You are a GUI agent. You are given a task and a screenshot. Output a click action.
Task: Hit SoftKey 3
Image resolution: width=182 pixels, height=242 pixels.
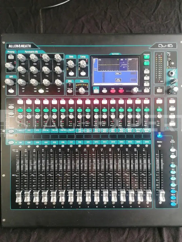coord(172,117)
